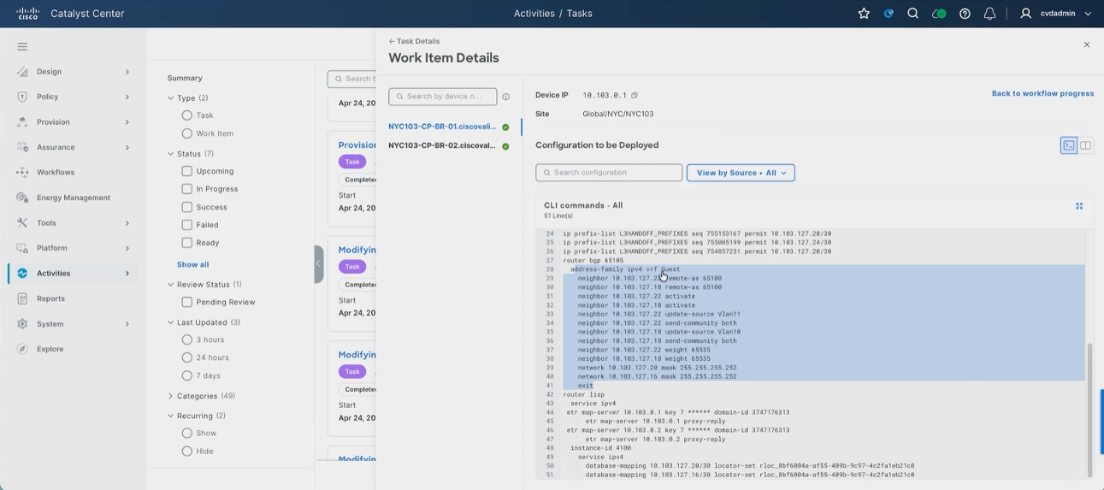Click the favorites star icon
This screenshot has width=1104, height=490.
(864, 14)
